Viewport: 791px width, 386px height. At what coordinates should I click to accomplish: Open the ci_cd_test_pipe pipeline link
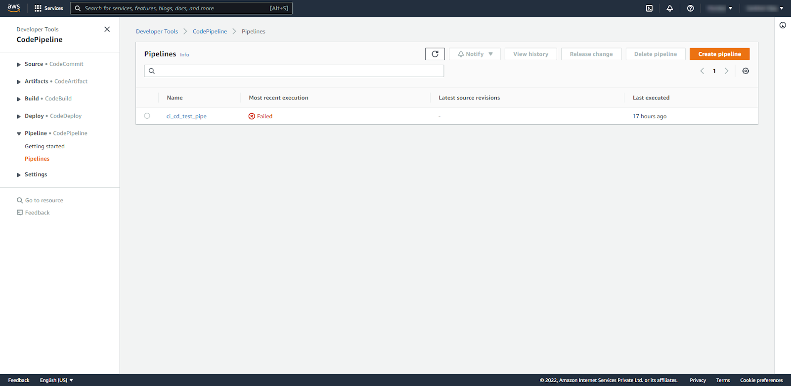pos(186,116)
